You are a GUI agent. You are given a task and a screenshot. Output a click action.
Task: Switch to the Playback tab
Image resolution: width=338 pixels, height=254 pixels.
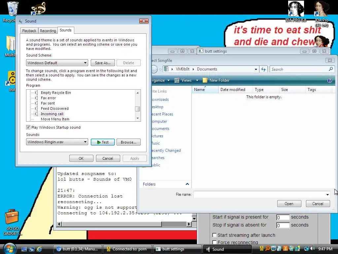tap(29, 31)
